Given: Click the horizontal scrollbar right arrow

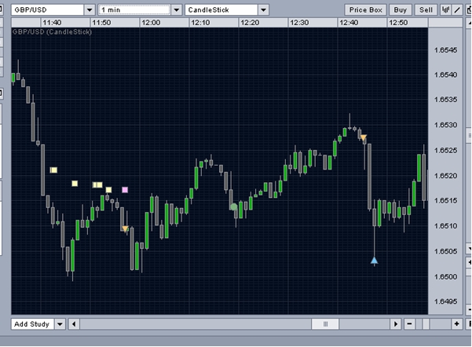Looking at the screenshot, I should pos(396,324).
